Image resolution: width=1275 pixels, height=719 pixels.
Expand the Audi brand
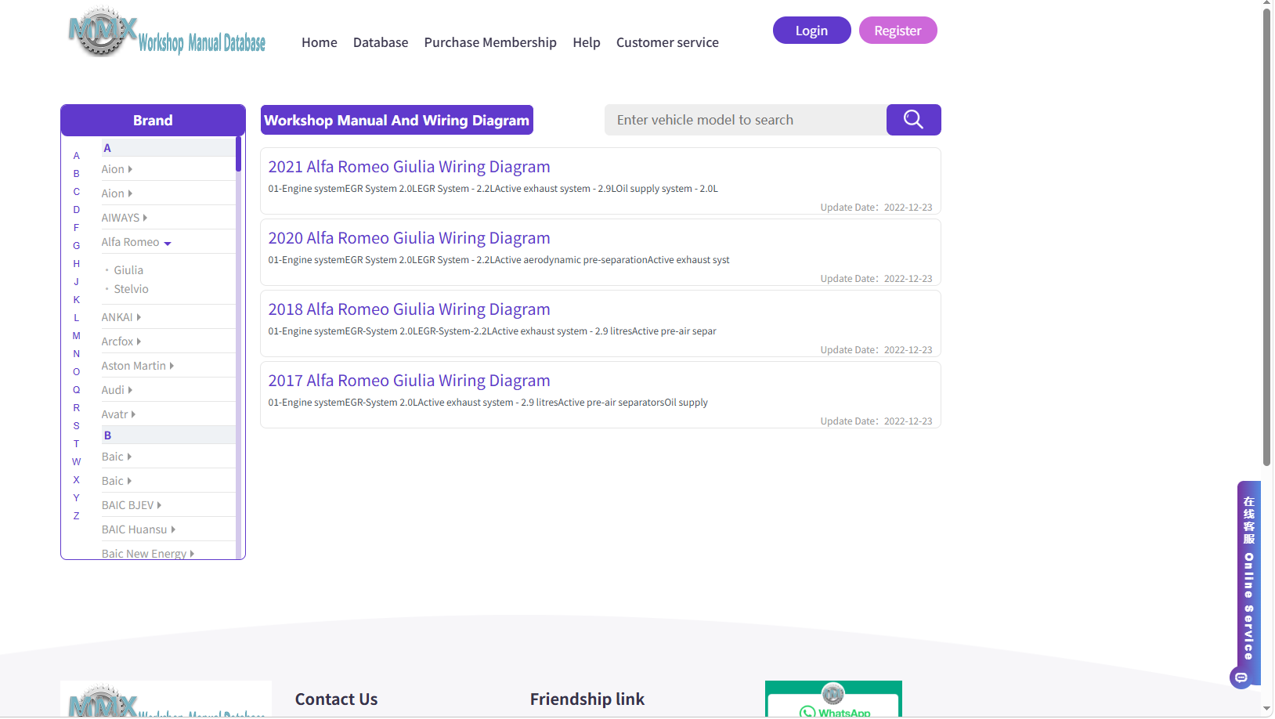[117, 390]
